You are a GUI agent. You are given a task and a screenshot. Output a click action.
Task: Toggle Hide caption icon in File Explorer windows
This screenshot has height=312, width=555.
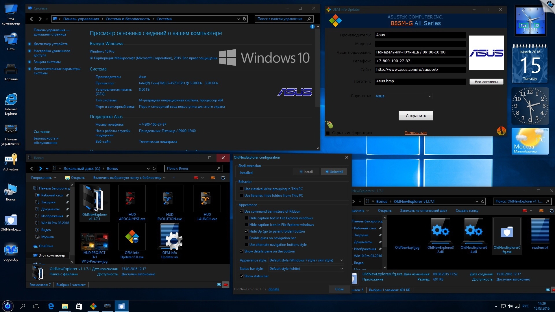pyautogui.click(x=247, y=225)
